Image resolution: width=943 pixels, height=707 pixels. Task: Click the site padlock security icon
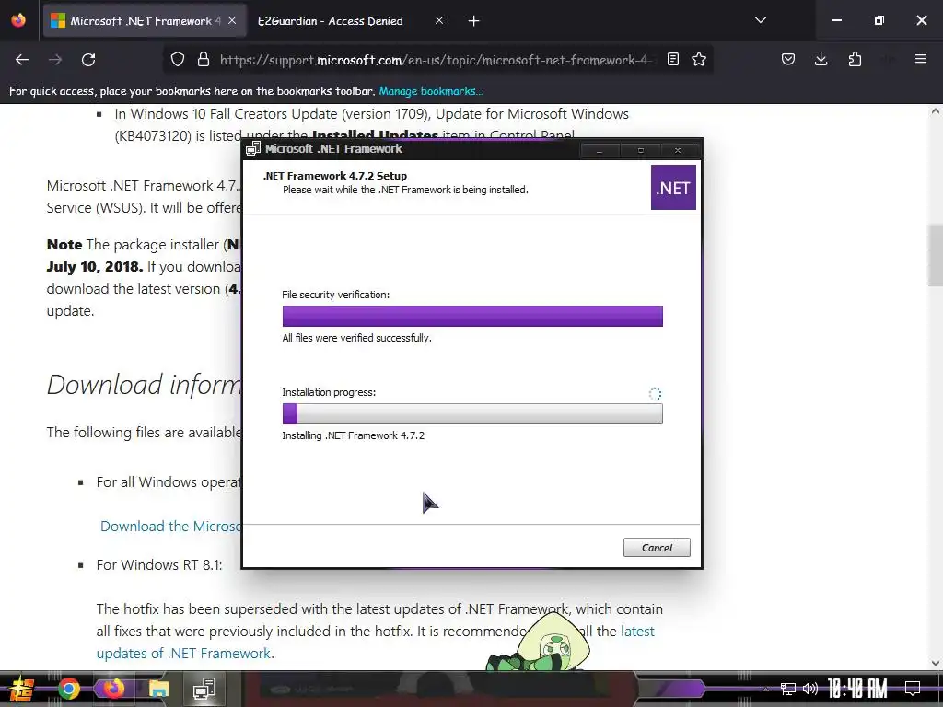(x=204, y=60)
